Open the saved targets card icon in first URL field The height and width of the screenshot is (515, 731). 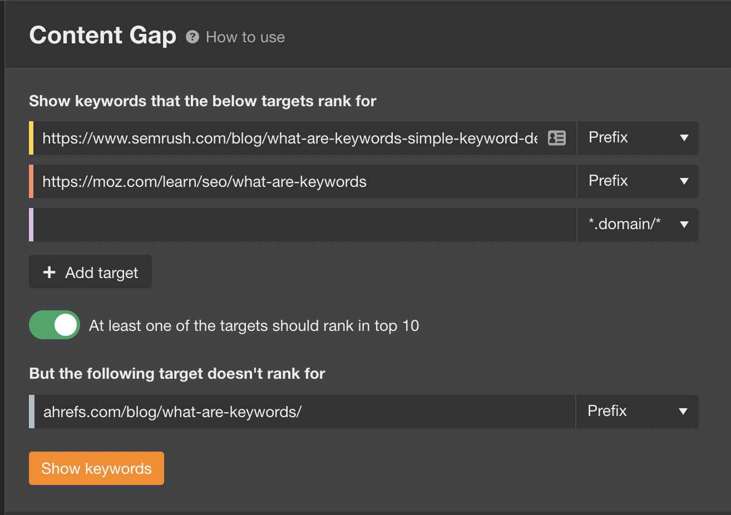click(x=557, y=138)
